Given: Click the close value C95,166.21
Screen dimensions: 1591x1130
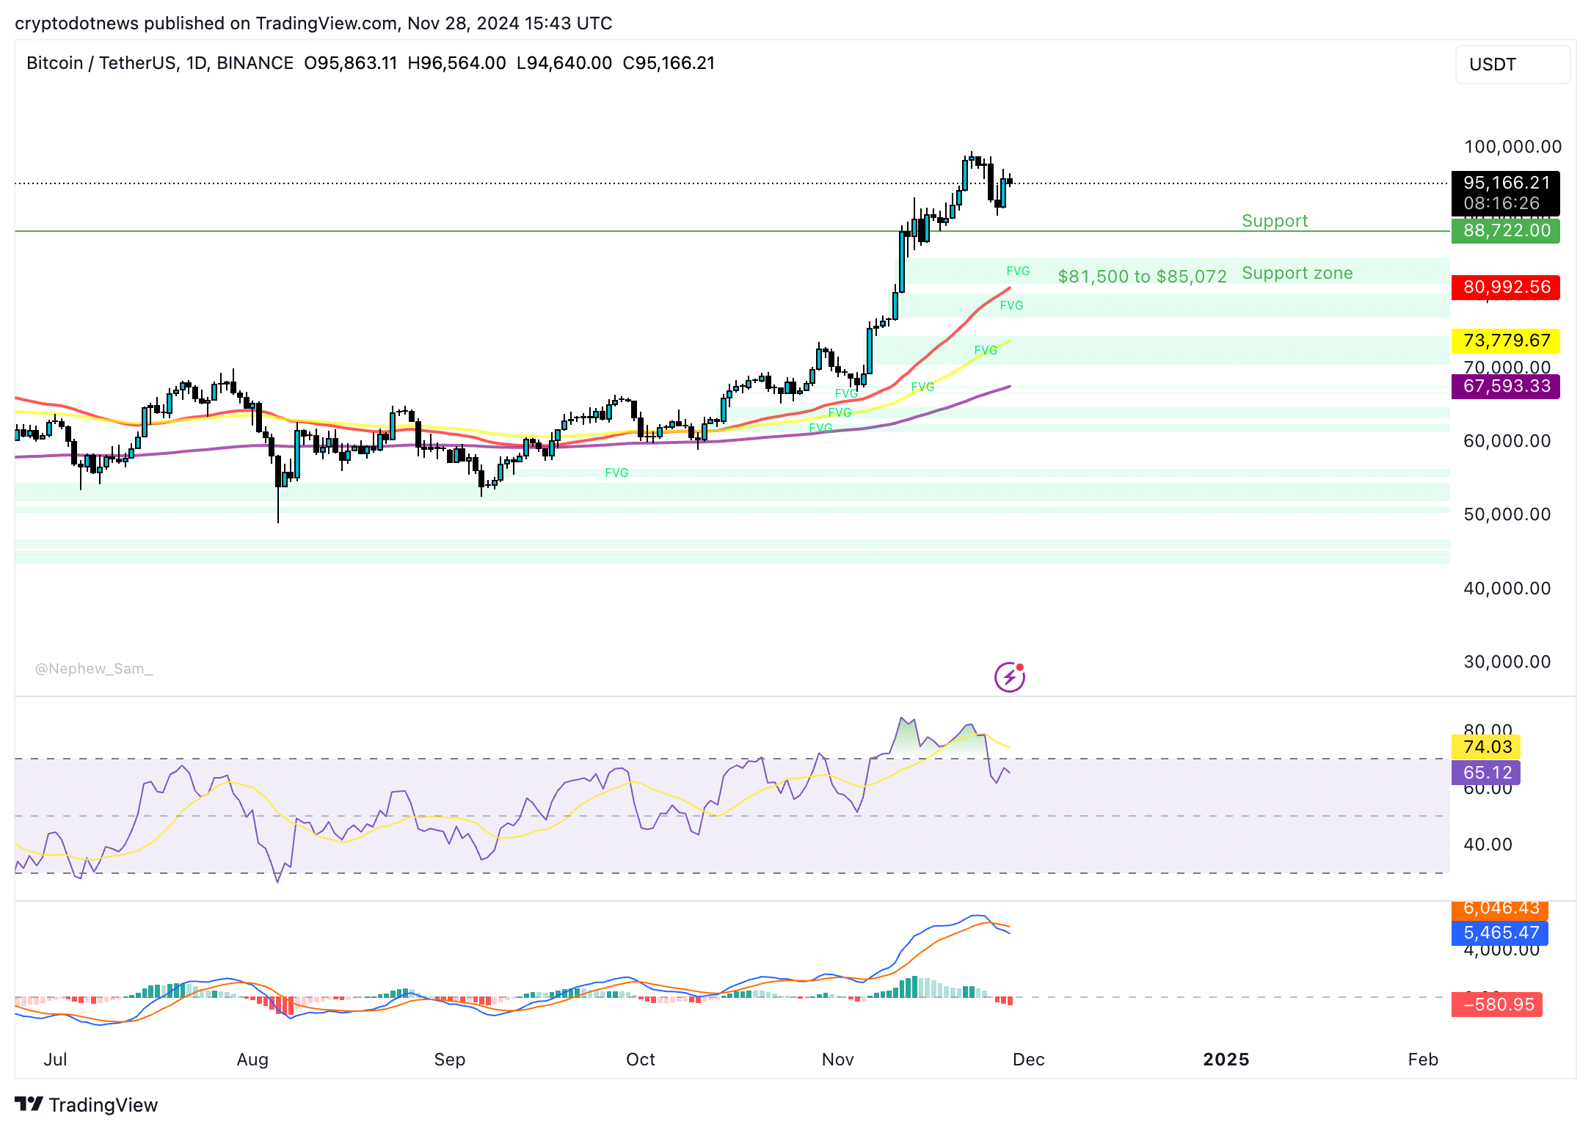Looking at the screenshot, I should pos(669,63).
